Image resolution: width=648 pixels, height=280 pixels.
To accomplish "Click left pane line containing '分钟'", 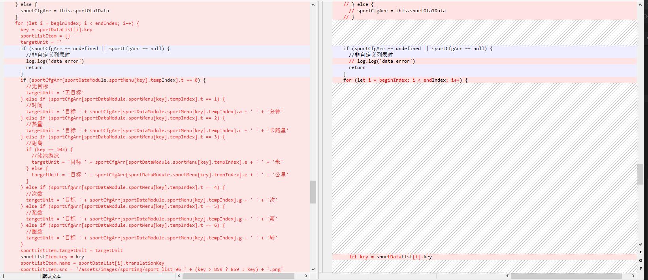I will [x=154, y=112].
